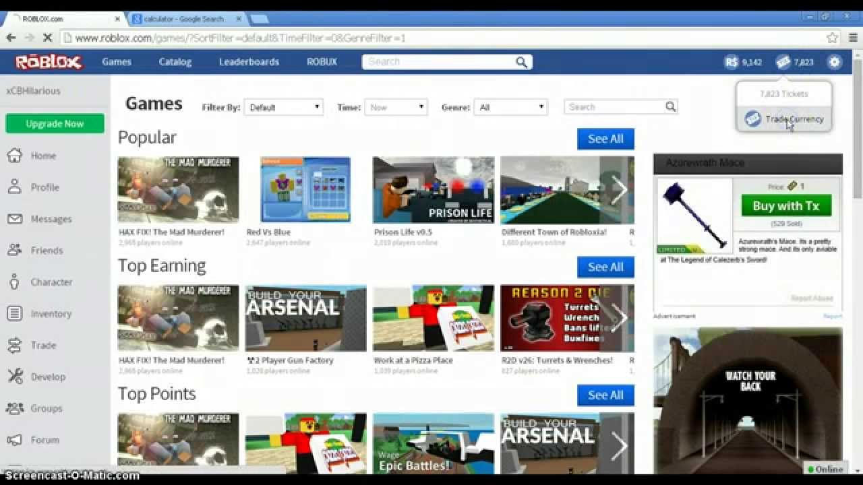The width and height of the screenshot is (863, 485).
Task: Open the Chrome menu icon
Action: (x=852, y=38)
